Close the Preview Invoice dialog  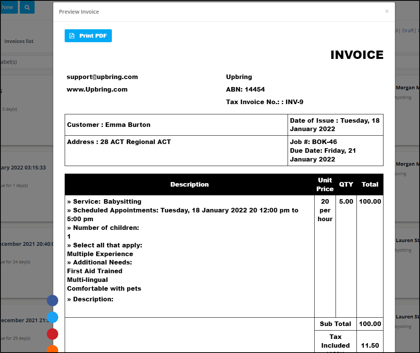[387, 11]
